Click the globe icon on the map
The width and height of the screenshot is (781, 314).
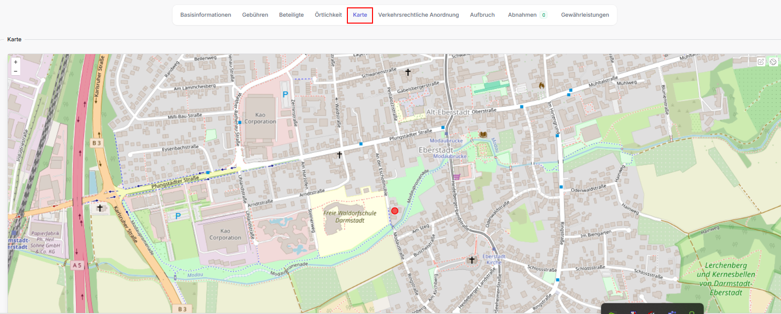[773, 62]
